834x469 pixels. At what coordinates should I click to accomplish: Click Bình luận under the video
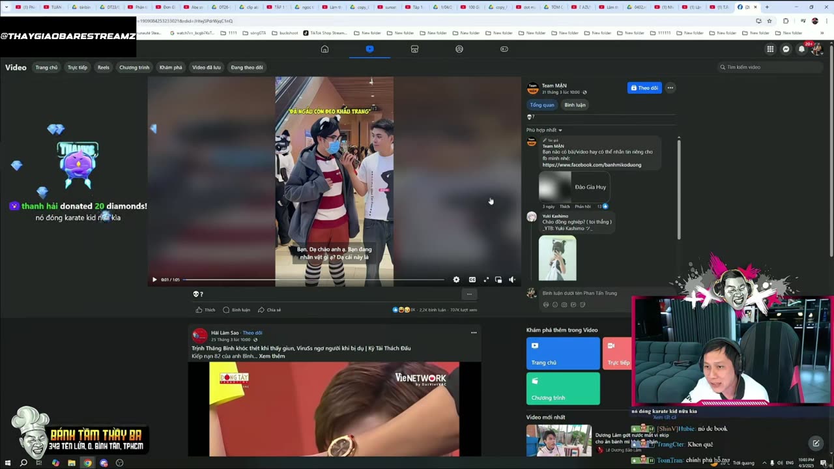pyautogui.click(x=237, y=310)
